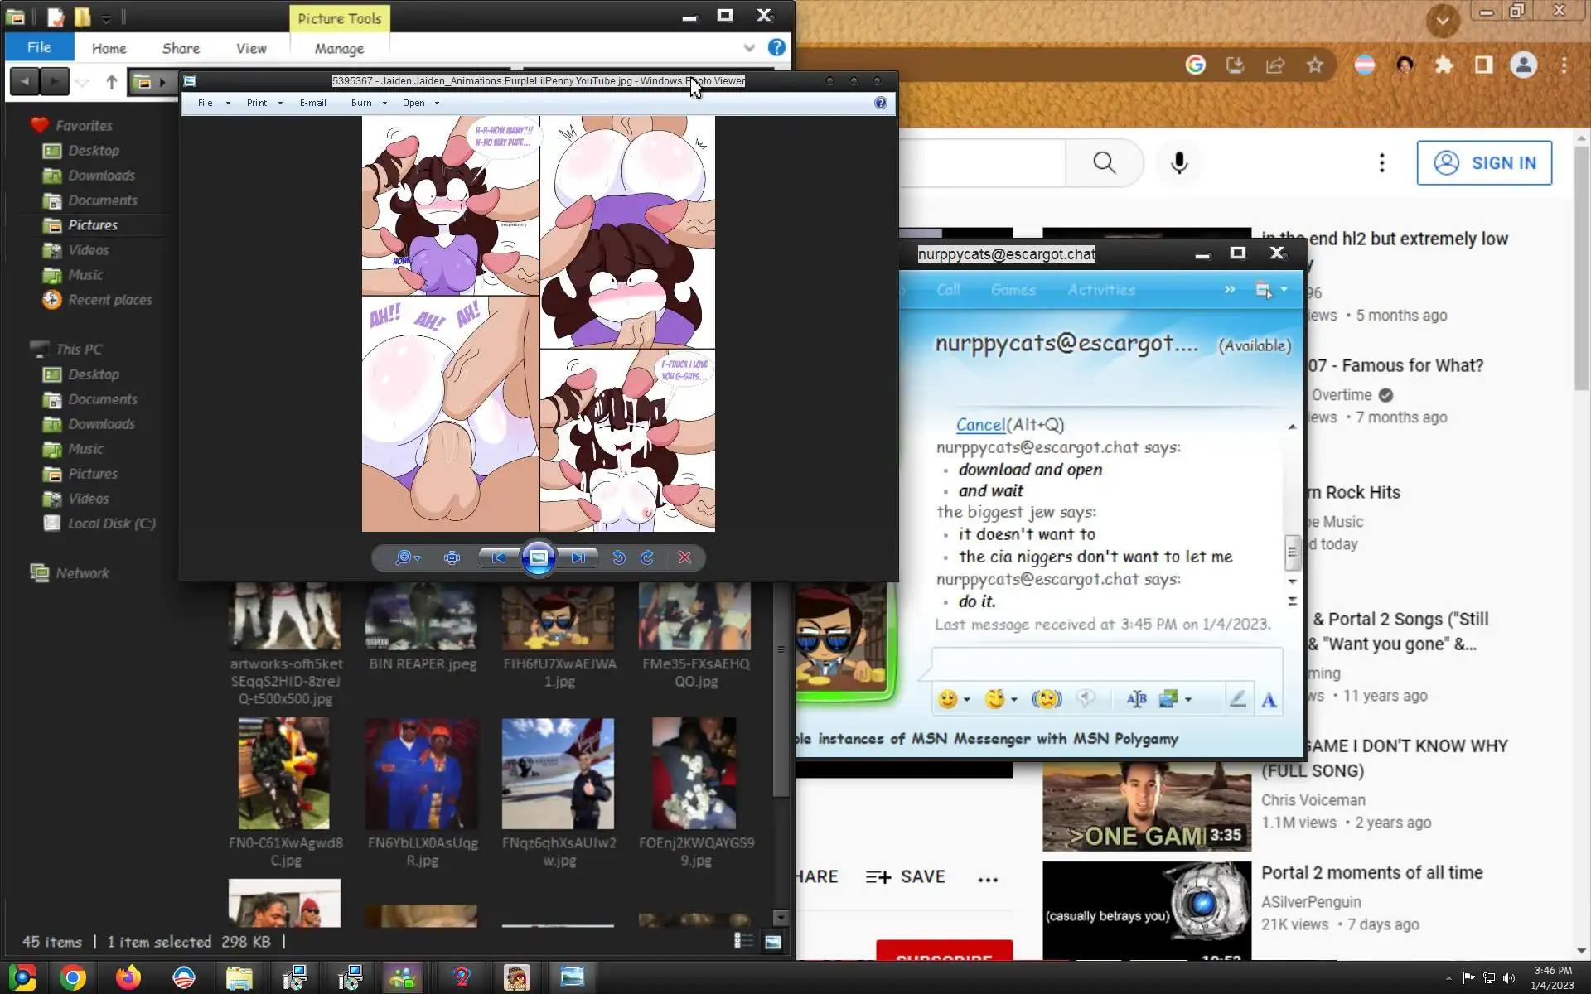Viewport: 1591px width, 994px height.
Task: Click the actual size fit icon
Action: [452, 558]
